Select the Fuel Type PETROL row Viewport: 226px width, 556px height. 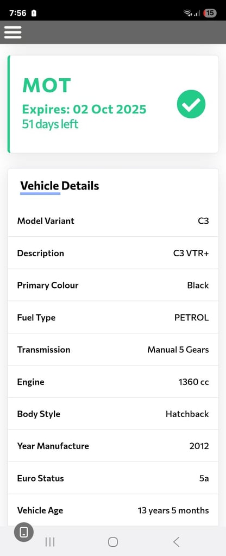(x=113, y=317)
